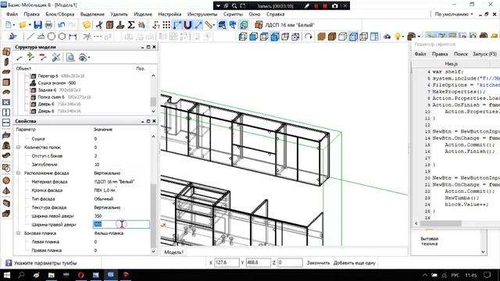Open Windows Start menu
The height and width of the screenshot is (281, 500).
coord(7,275)
